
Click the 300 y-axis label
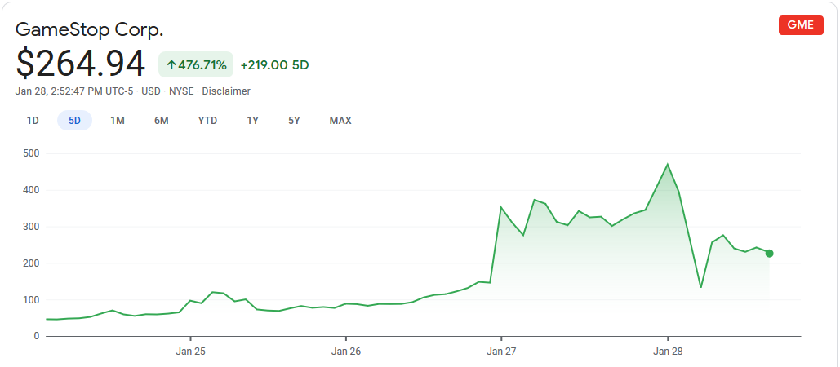(32, 227)
